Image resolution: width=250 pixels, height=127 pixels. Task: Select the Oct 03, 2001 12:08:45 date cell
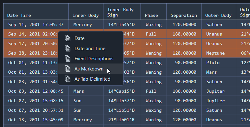[x=36, y=91]
